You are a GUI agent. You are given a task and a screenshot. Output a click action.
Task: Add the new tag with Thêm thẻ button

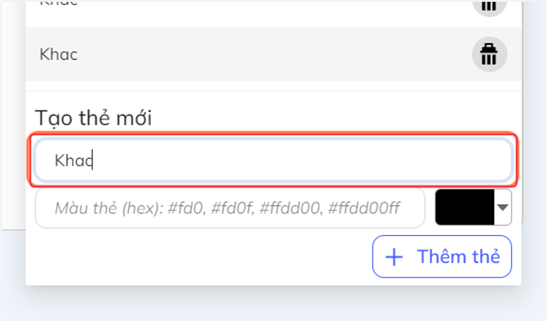[442, 256]
